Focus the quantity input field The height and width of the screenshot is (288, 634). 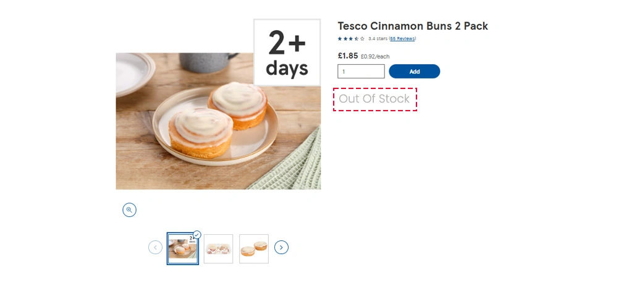click(x=361, y=72)
